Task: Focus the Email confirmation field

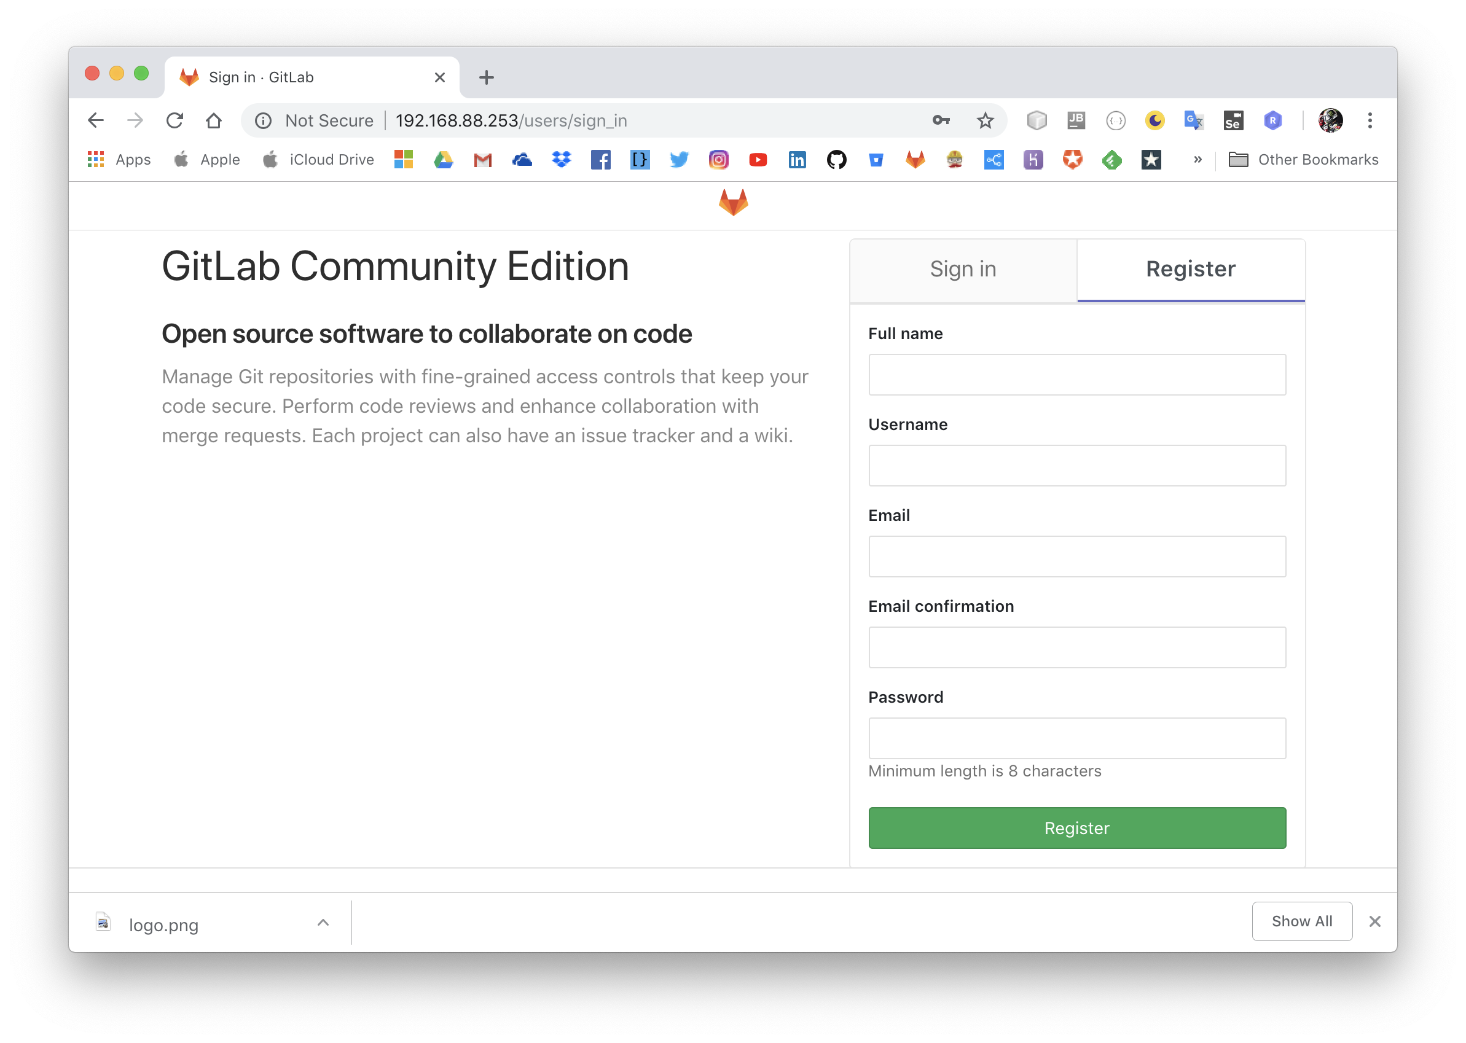Action: (1076, 647)
